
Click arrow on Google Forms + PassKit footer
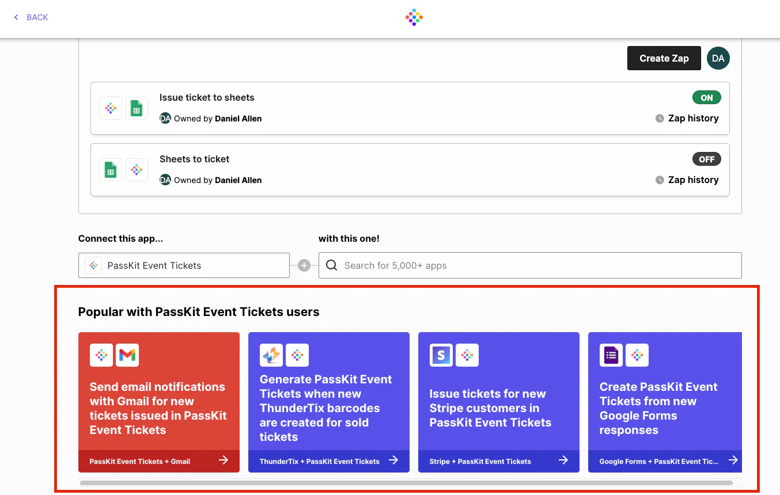[x=733, y=460]
